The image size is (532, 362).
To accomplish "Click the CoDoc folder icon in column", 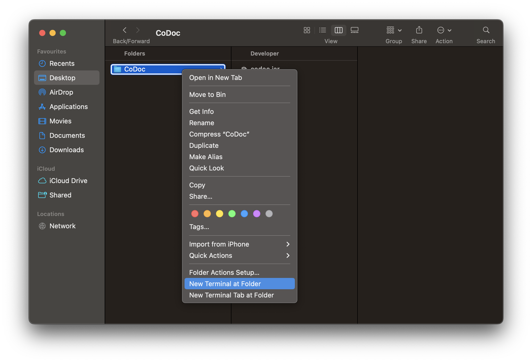I will (x=118, y=69).
